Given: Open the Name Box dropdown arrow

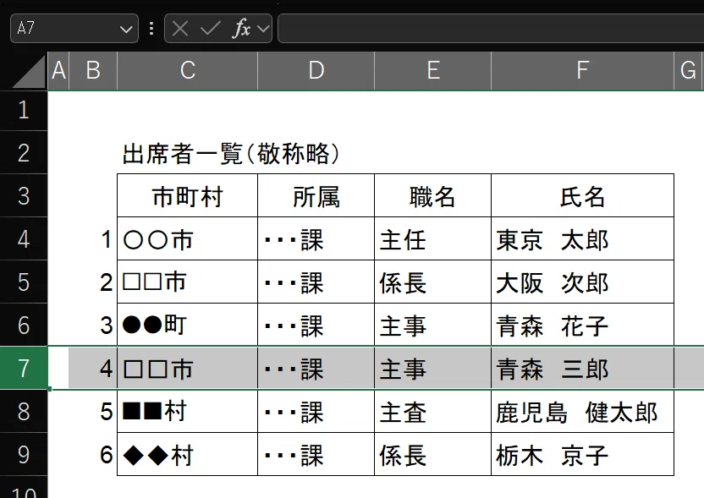Looking at the screenshot, I should (x=126, y=30).
